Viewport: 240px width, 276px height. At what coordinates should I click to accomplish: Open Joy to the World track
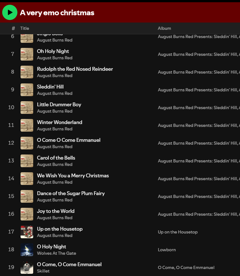(56, 211)
